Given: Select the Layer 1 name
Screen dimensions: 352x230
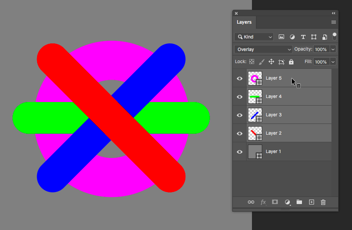Looking at the screenshot, I should click(273, 152).
